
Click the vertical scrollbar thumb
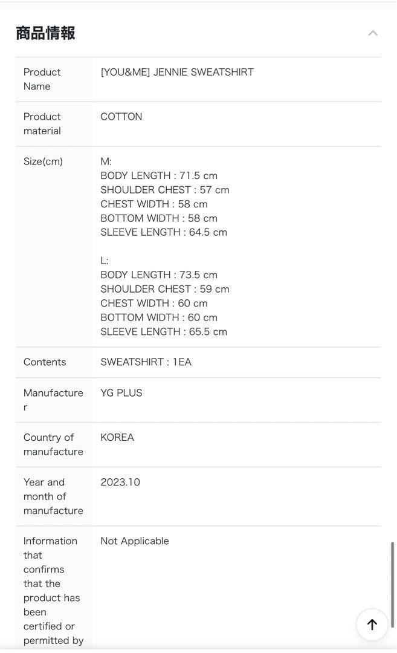(393, 584)
